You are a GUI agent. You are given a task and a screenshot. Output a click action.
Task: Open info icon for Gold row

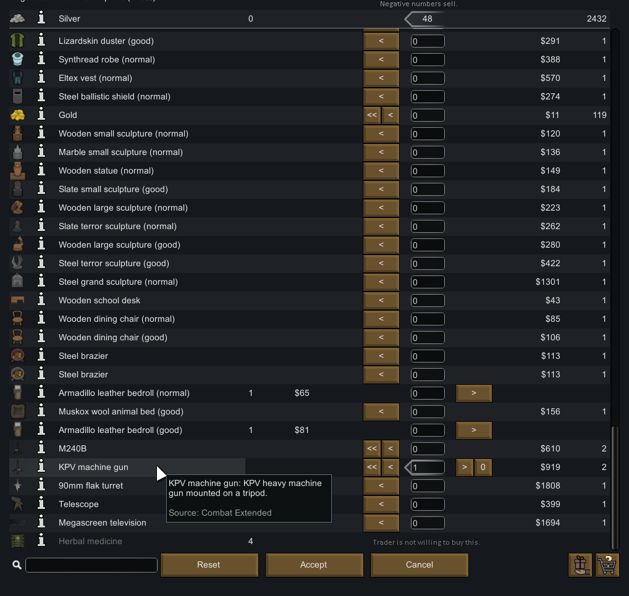(41, 115)
